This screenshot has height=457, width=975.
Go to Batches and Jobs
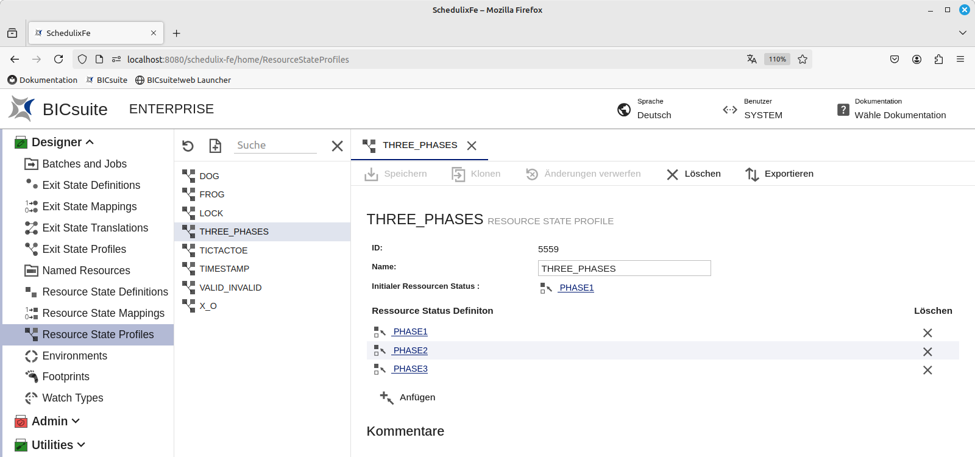coord(84,164)
